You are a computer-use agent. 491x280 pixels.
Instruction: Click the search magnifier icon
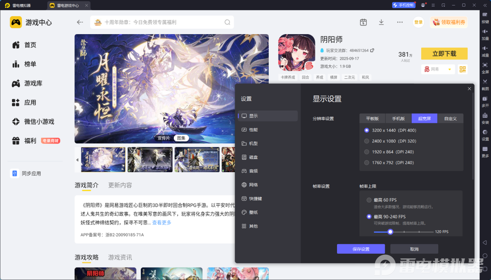click(x=227, y=22)
